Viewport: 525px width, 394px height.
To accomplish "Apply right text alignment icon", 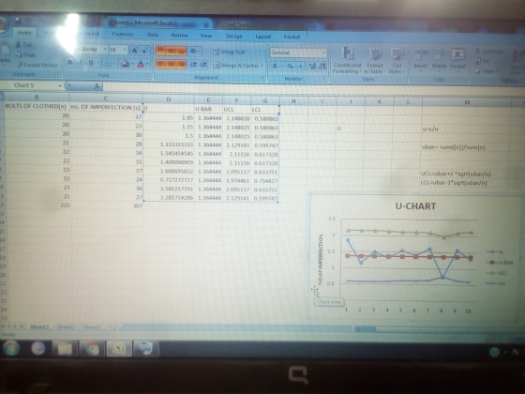I will pyautogui.click(x=181, y=64).
